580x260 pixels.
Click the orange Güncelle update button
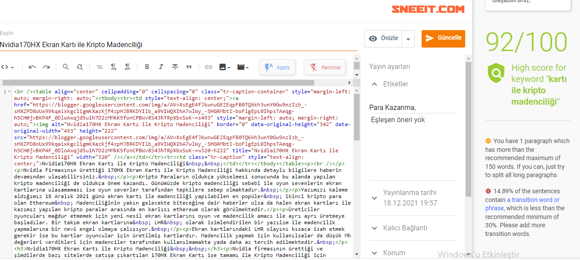point(443,38)
